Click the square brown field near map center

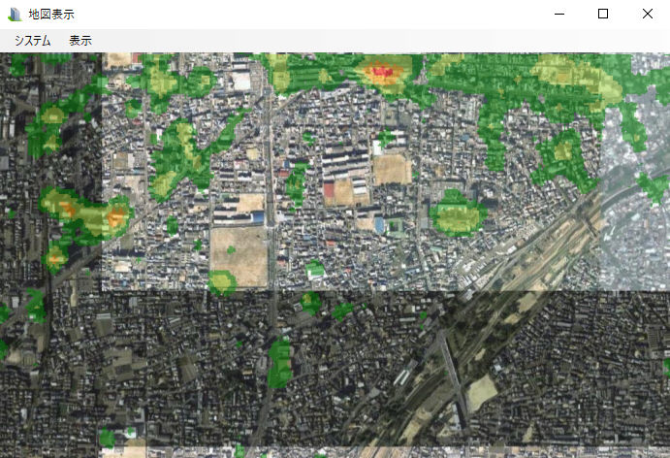392,169
